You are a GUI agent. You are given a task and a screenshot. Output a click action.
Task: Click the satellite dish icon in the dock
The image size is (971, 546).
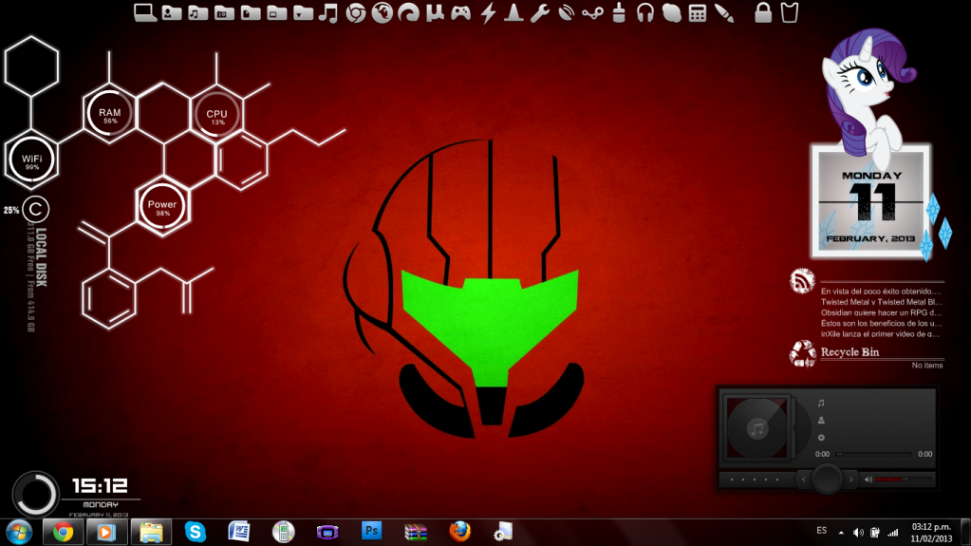566,13
